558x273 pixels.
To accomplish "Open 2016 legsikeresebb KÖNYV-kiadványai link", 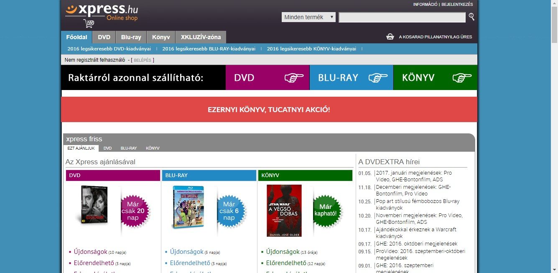I will [x=311, y=49].
